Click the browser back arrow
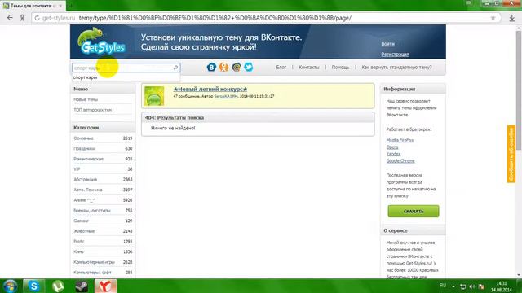This screenshot has height=293, width=522. point(10,18)
